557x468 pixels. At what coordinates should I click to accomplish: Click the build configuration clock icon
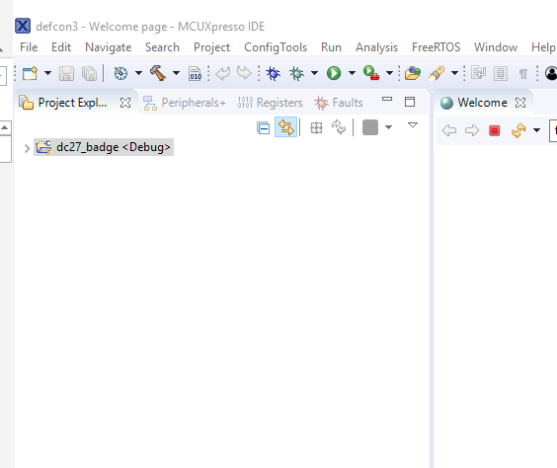coord(120,73)
